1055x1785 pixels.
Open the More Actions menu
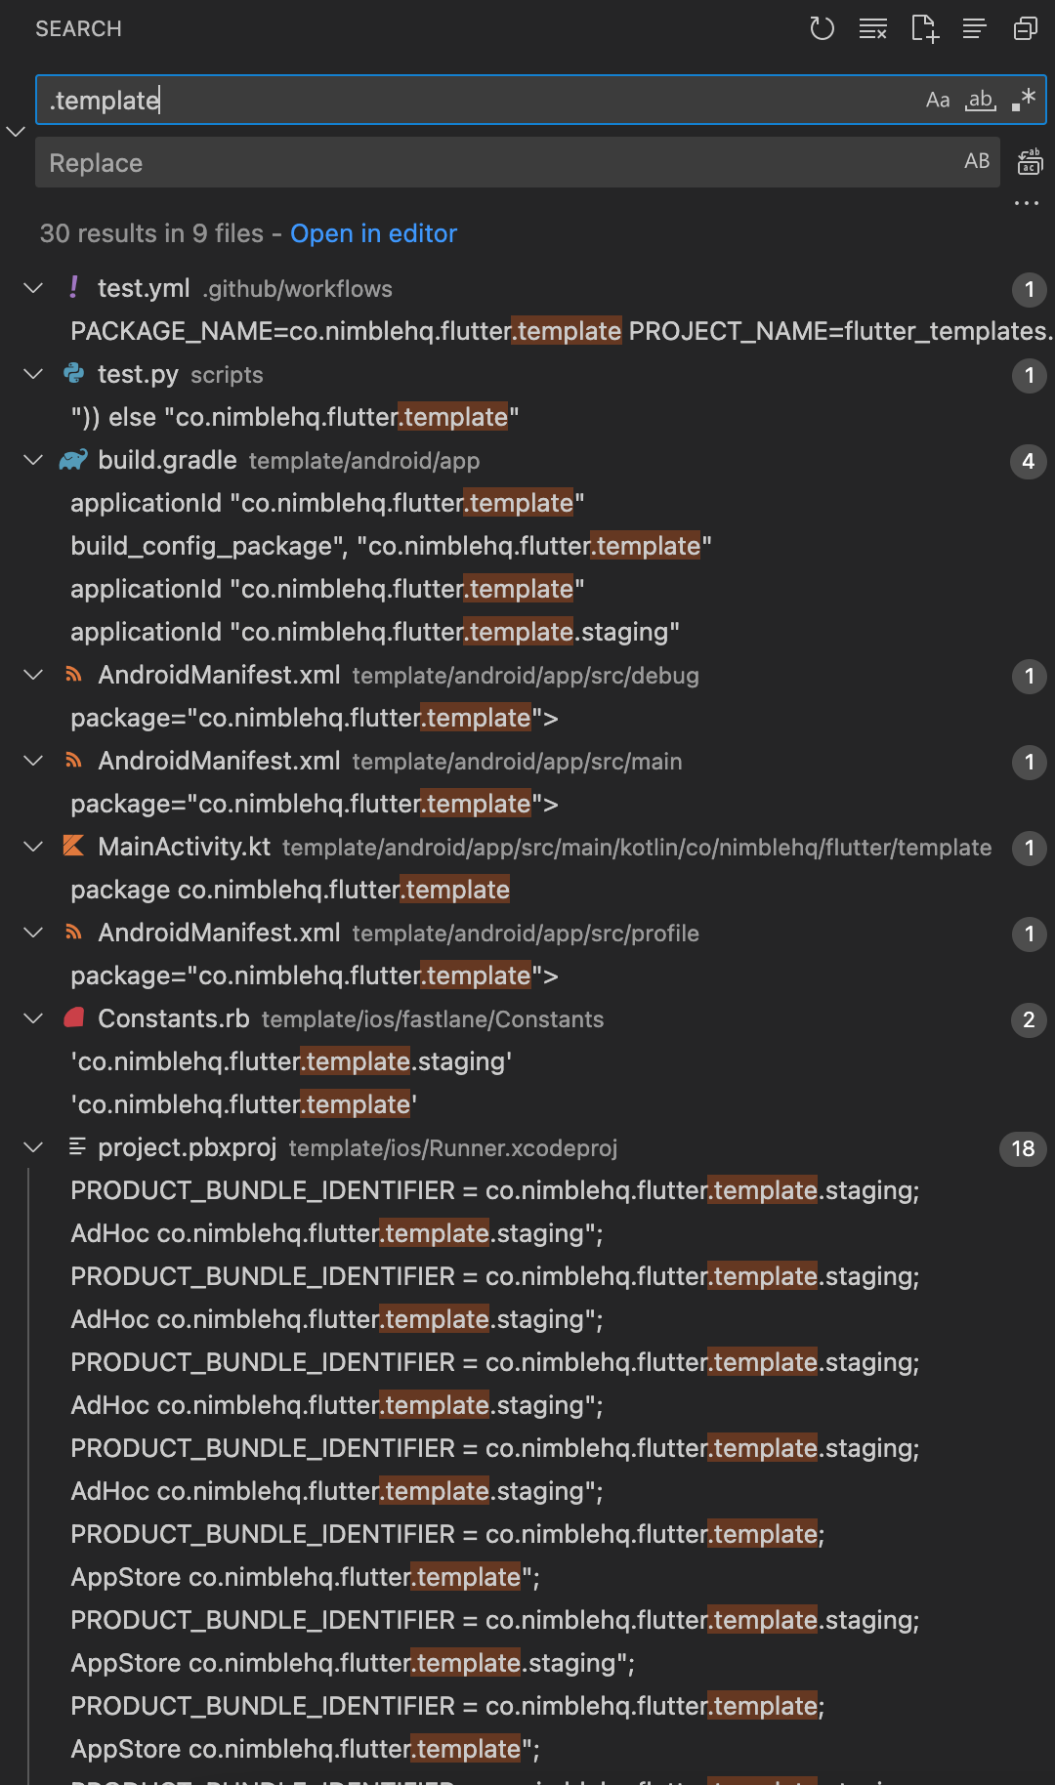(x=1026, y=202)
